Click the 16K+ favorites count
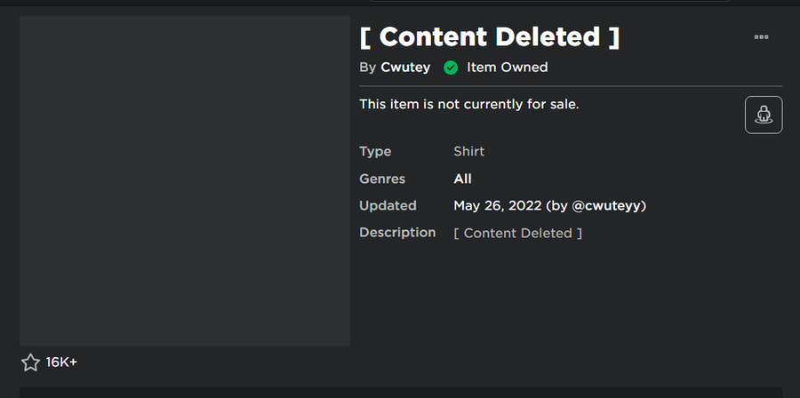This screenshot has width=800, height=398. (x=61, y=362)
